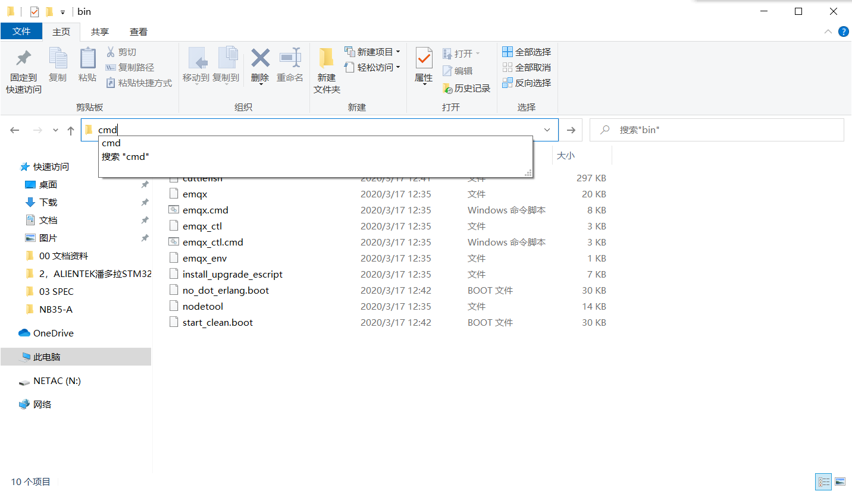Image resolution: width=852 pixels, height=491 pixels.
Task: Collapse the ribbon with chevron
Action: click(828, 32)
